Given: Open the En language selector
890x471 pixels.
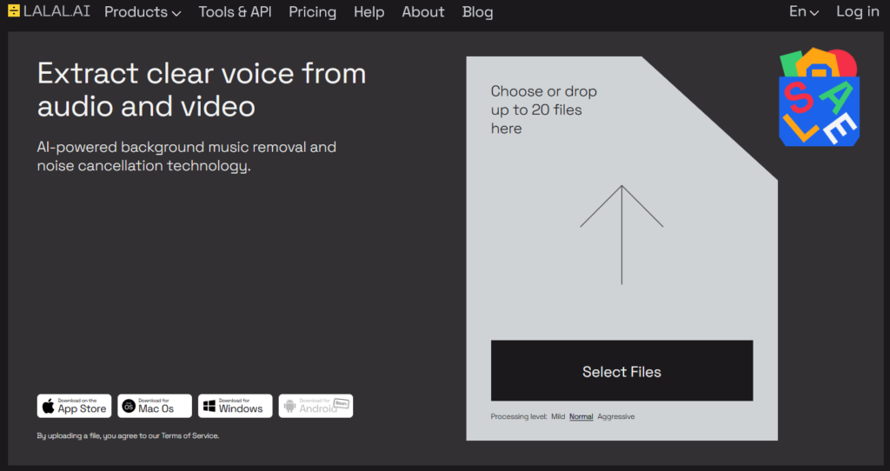Looking at the screenshot, I should click(x=803, y=12).
